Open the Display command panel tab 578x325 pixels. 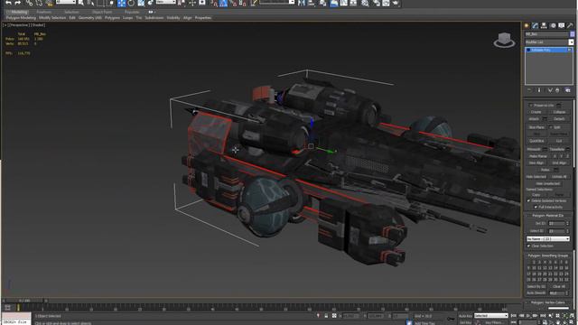coord(562,25)
